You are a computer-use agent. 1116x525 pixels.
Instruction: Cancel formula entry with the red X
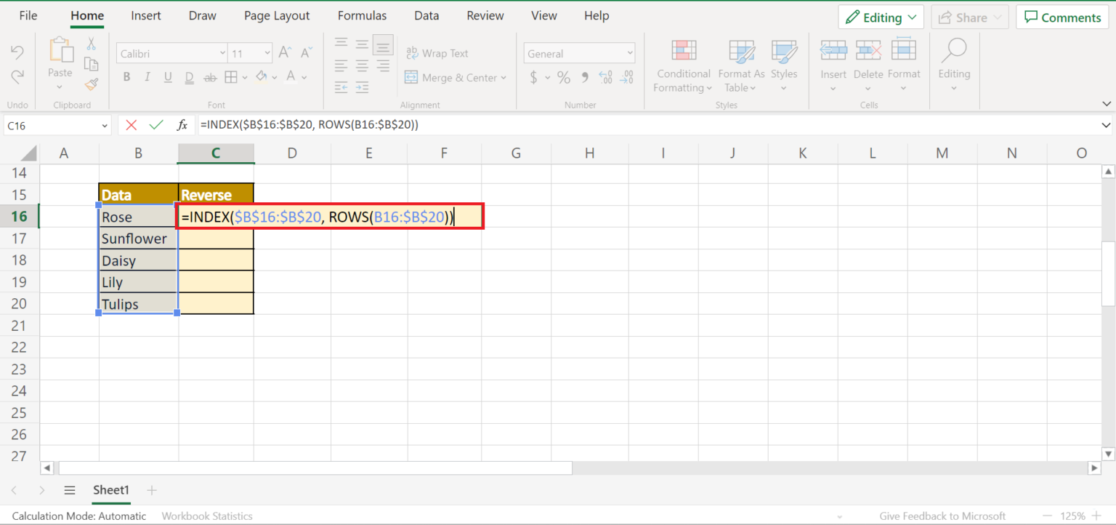click(131, 124)
